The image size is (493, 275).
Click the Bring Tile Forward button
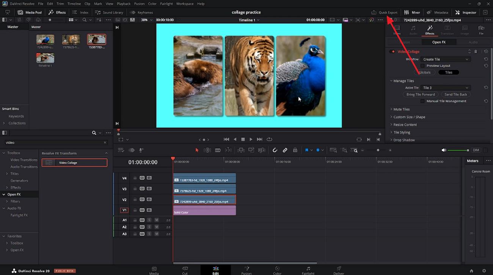[x=421, y=94]
